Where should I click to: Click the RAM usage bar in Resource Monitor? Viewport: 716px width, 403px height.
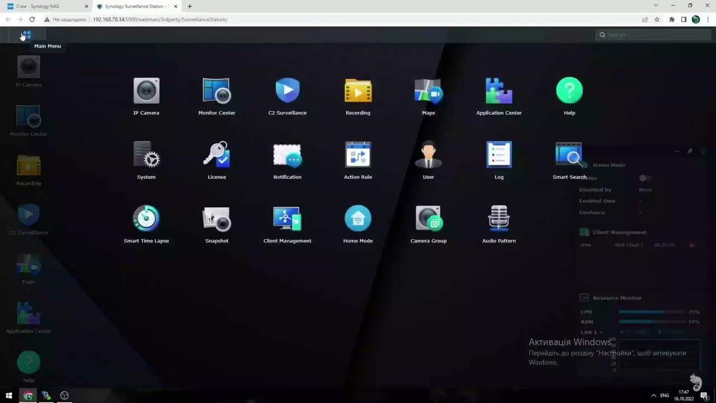(652, 322)
